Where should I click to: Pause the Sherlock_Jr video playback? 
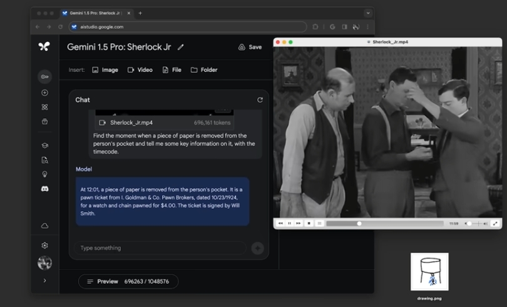pos(289,223)
